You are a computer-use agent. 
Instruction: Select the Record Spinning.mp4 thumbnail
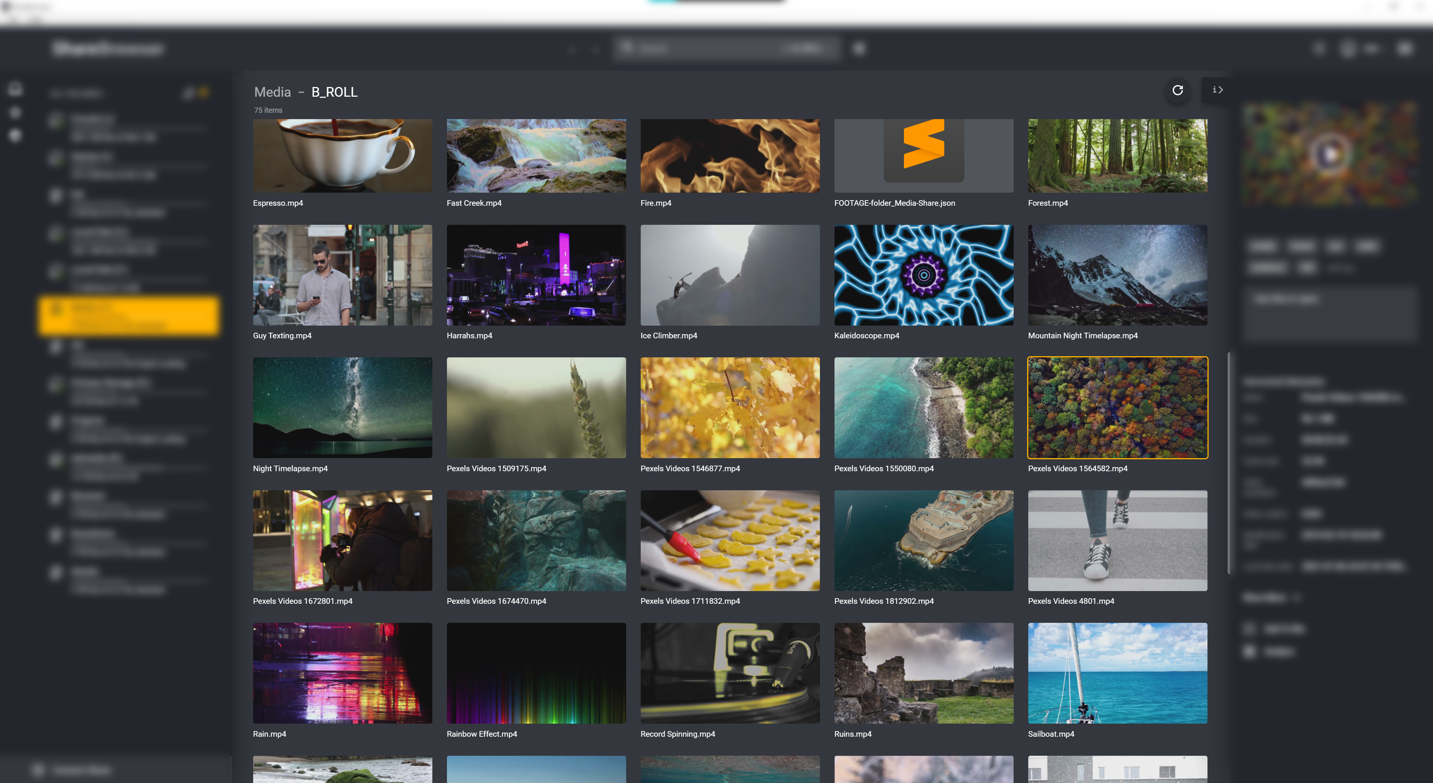[730, 673]
